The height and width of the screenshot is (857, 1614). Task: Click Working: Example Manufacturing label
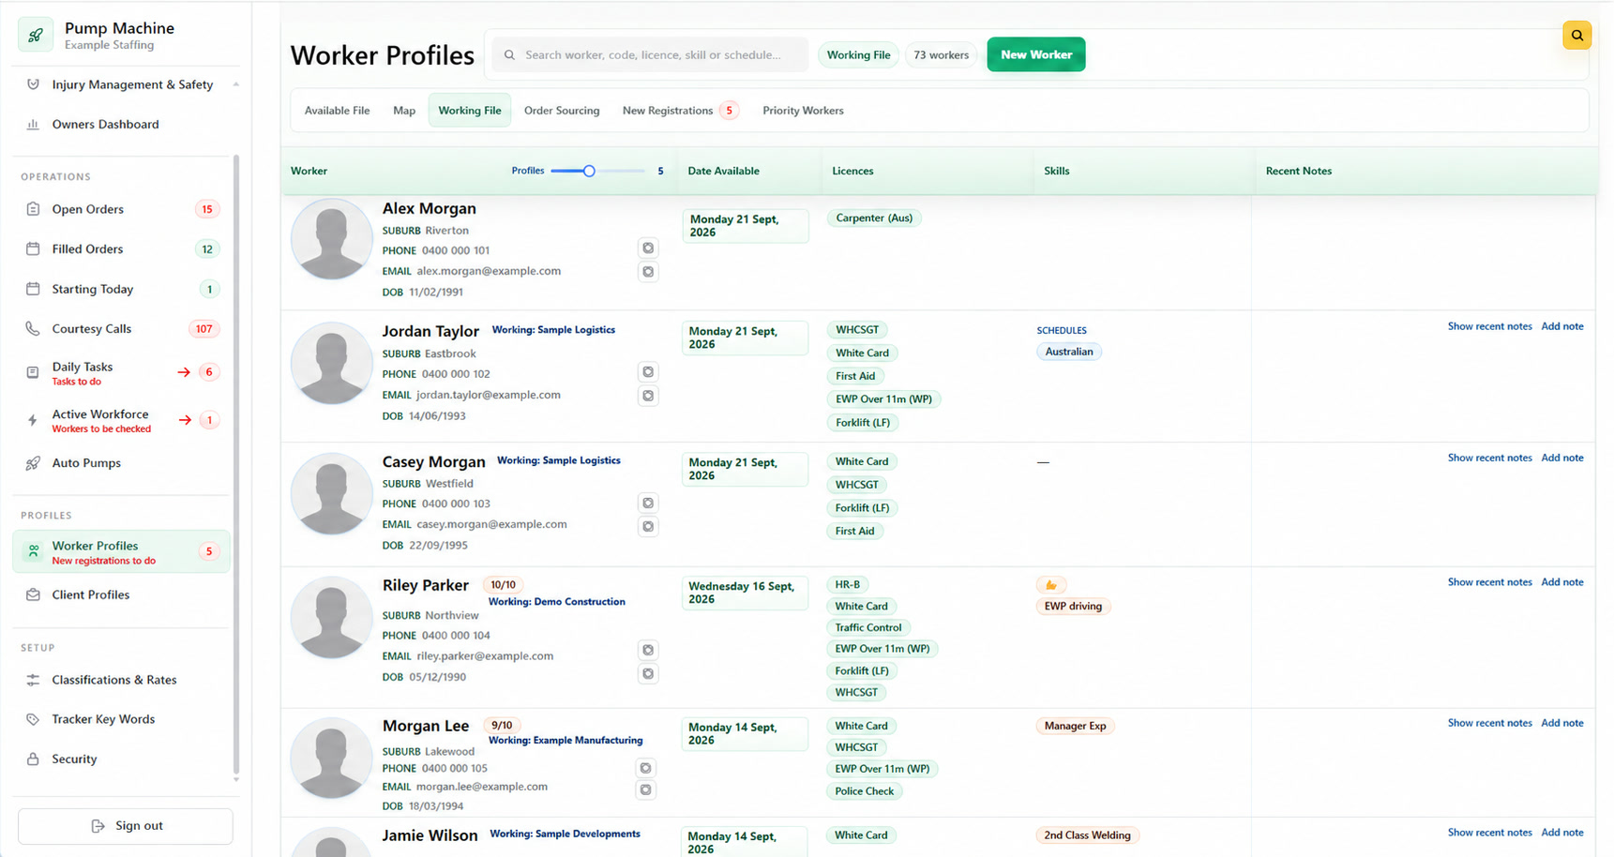(566, 740)
